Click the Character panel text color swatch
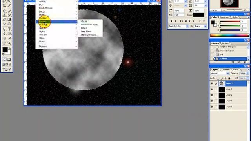Image resolution: width=251 pixels, height=141 pixels. point(199,15)
